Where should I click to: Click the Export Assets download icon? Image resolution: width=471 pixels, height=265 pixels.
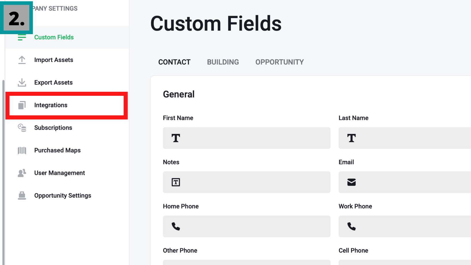[x=22, y=83]
